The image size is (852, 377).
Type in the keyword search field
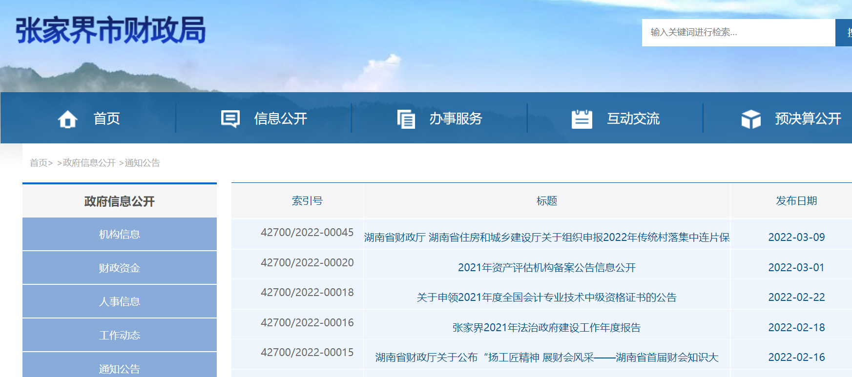(738, 33)
